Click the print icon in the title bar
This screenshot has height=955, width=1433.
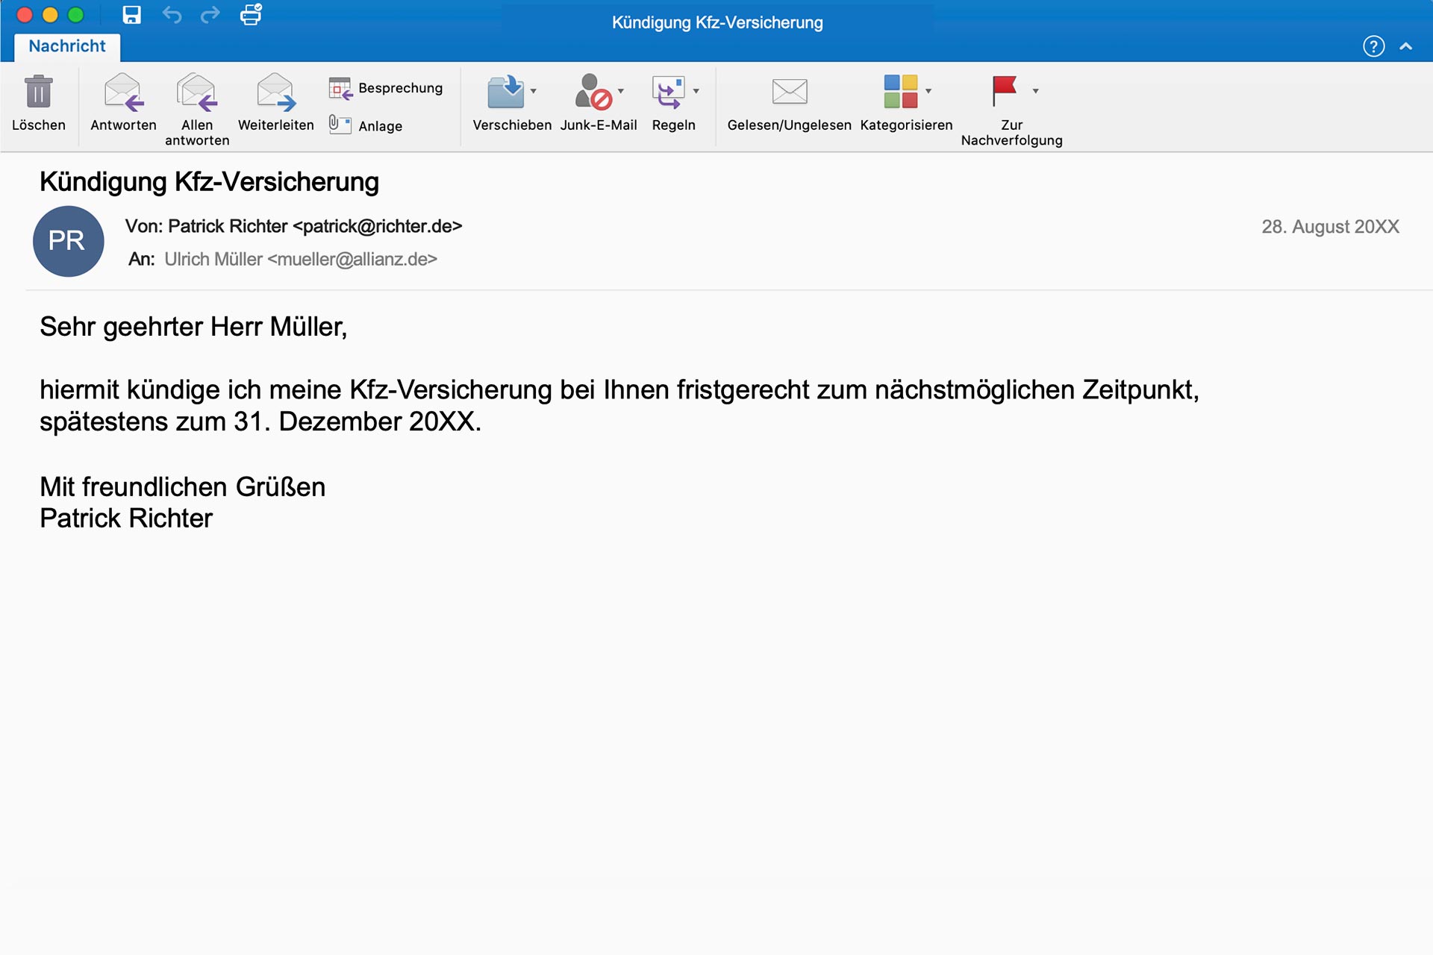click(x=251, y=15)
